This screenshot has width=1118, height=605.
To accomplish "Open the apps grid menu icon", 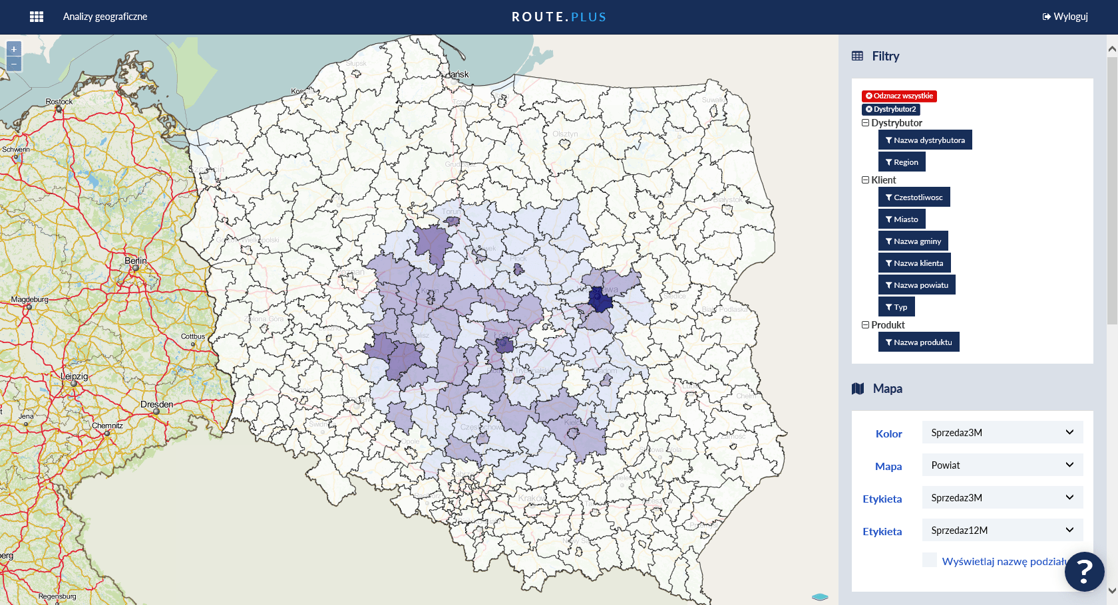I will (37, 17).
